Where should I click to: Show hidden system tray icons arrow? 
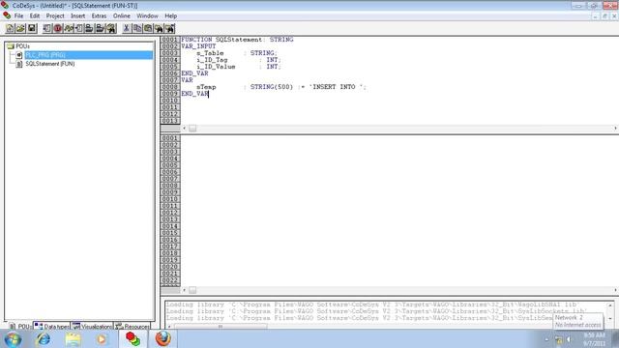point(546,339)
